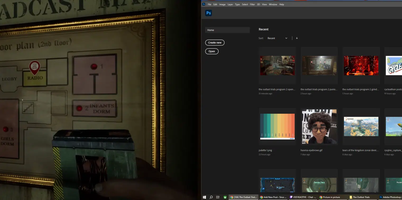This screenshot has height=200, width=402.
Task: Open the Window menu
Action: pos(273,4)
